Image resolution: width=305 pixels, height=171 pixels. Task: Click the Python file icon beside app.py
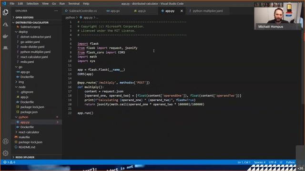tap(18, 122)
